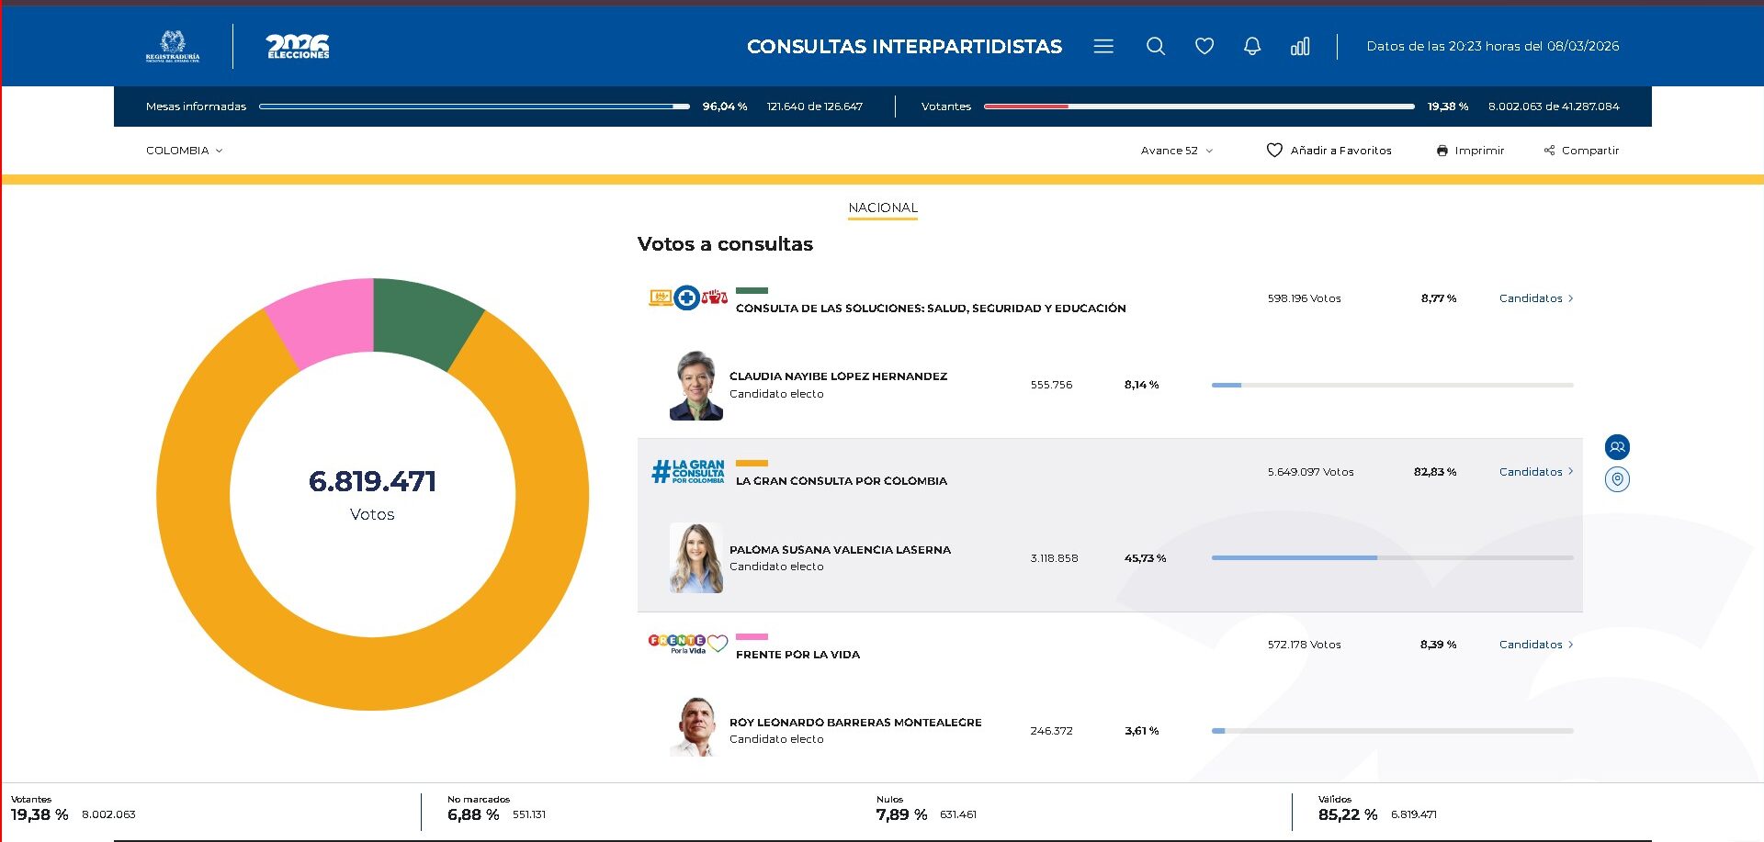
Task: Click Paloma Valencia's candidate photo
Action: [x=696, y=558]
